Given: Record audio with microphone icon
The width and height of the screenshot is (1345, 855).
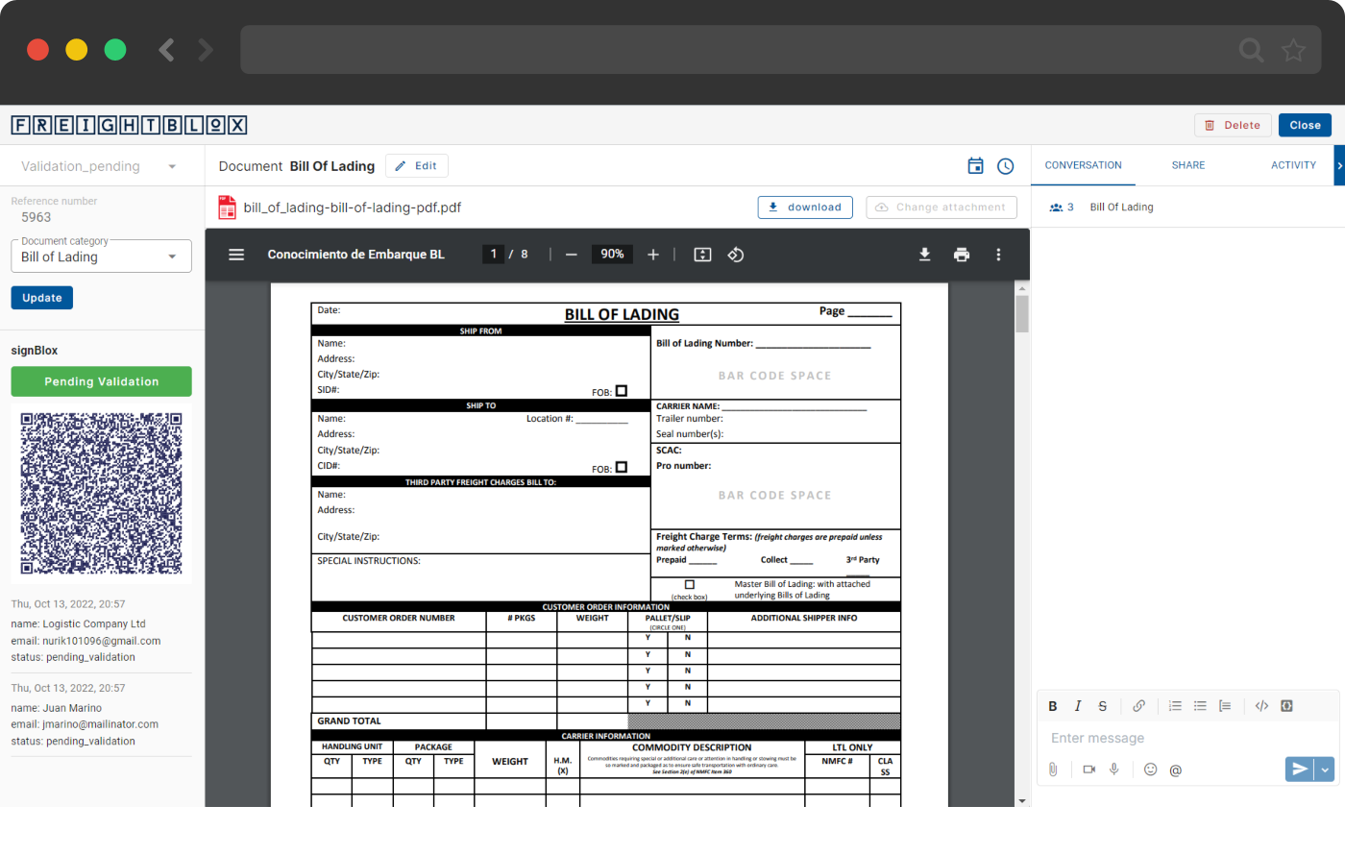Looking at the screenshot, I should pyautogui.click(x=1114, y=769).
